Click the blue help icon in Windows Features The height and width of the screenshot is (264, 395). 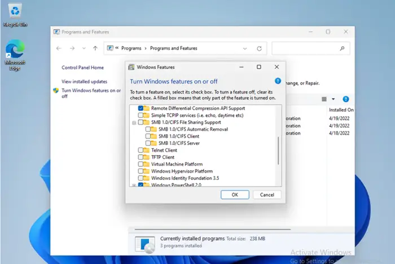278,81
